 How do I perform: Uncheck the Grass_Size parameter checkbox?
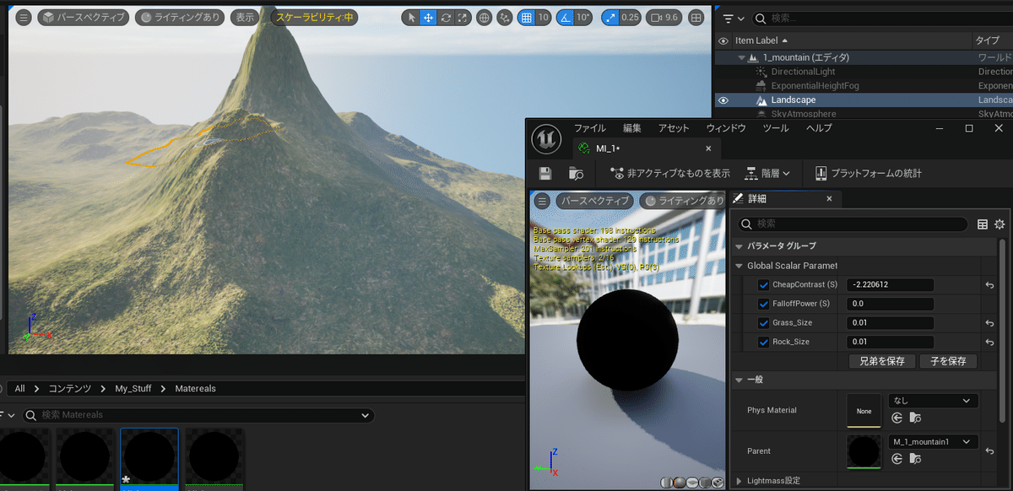pyautogui.click(x=764, y=322)
